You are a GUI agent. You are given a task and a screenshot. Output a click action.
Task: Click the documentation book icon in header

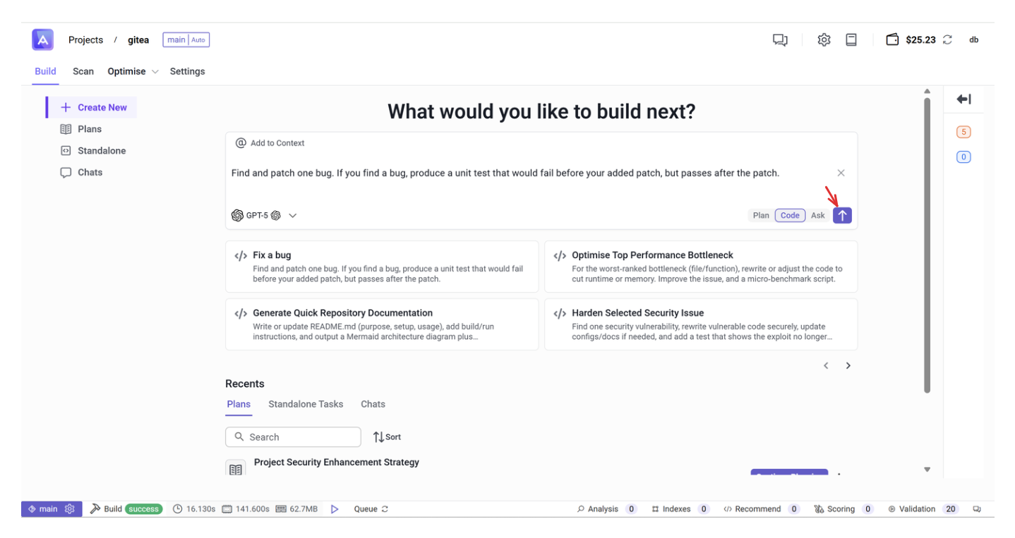851,40
